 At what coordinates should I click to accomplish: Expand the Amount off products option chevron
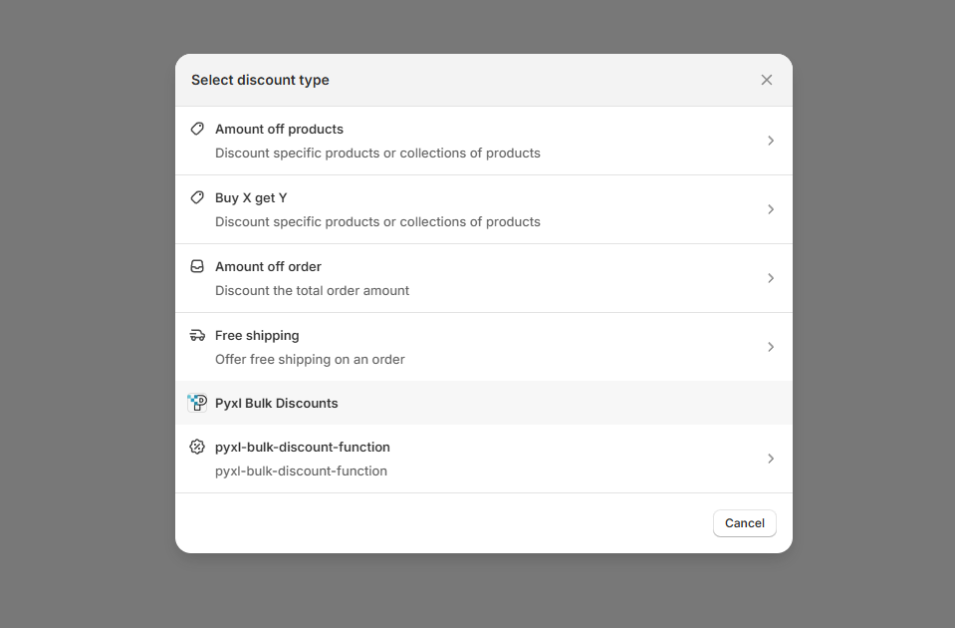point(770,141)
